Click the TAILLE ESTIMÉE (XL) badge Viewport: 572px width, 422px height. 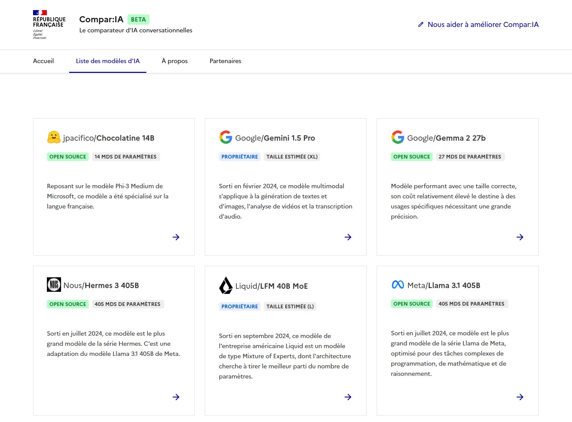pos(292,157)
